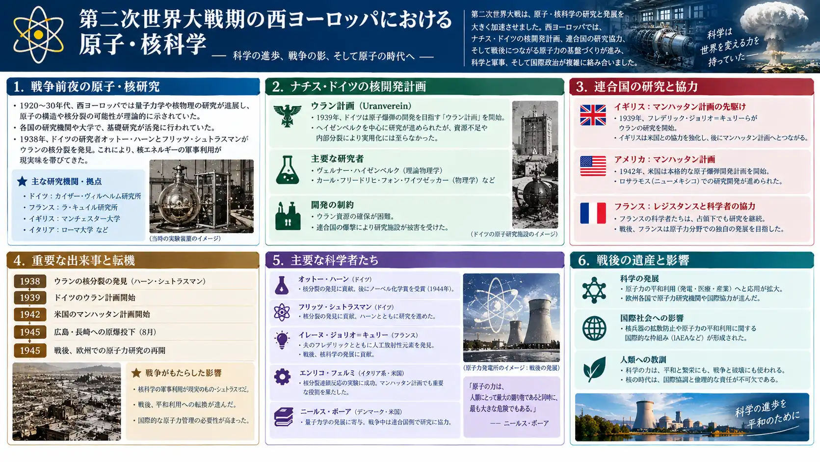Viewport: 820px width, 462px height.
Task: Click the heading アメリカ：マンハッタン計画
Action: tap(664, 160)
